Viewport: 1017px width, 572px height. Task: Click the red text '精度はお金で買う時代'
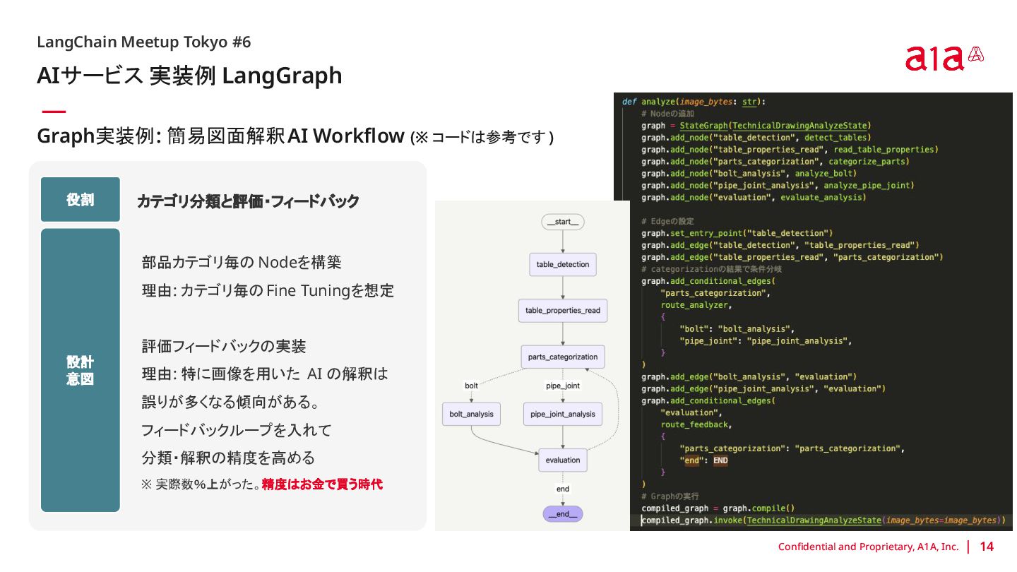click(x=322, y=484)
